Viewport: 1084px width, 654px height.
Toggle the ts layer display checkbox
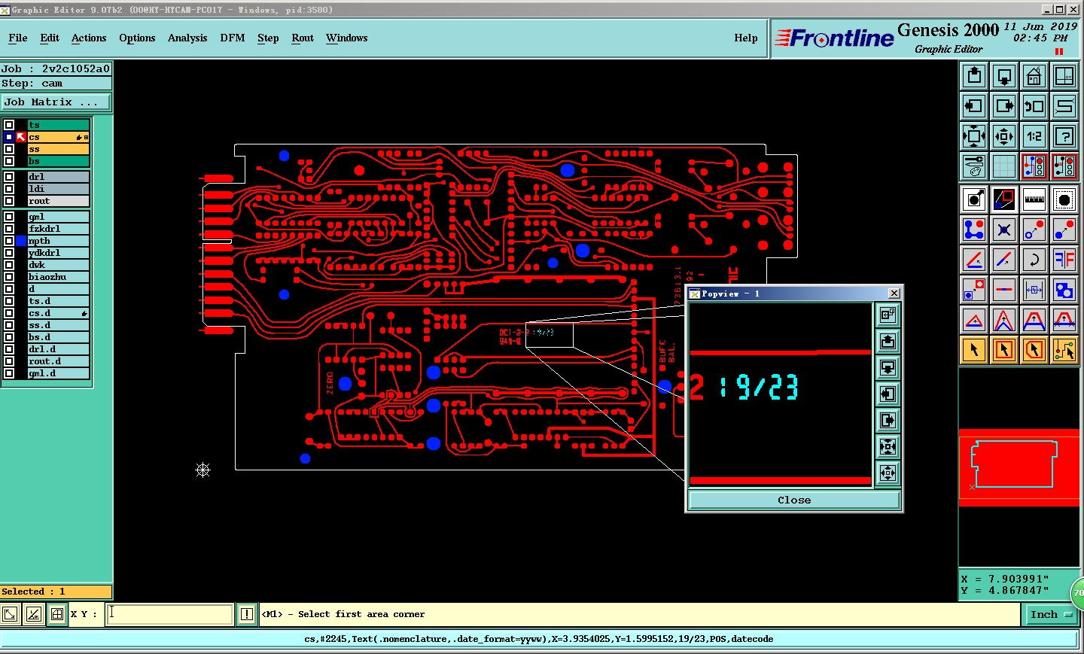(x=9, y=125)
